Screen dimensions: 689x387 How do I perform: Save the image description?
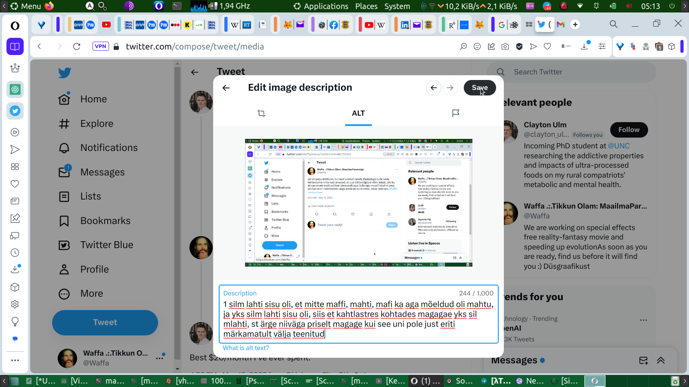click(480, 88)
